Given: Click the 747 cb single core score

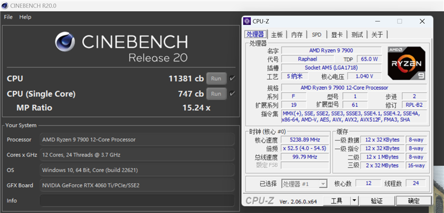Looking at the screenshot, I should pyautogui.click(x=191, y=94).
